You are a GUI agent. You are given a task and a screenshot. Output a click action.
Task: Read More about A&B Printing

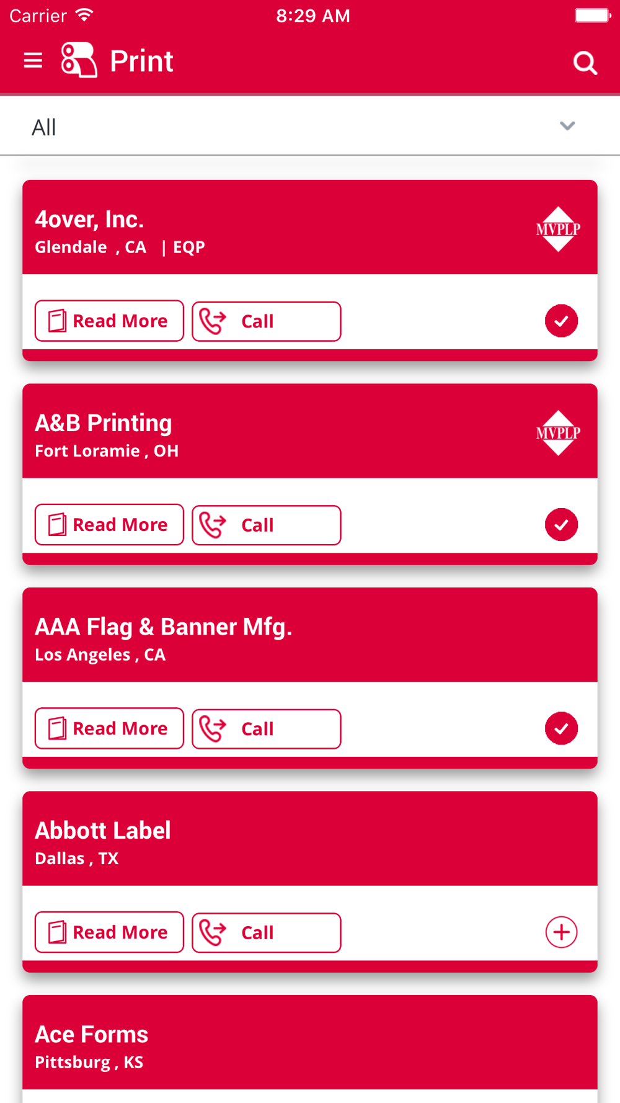tap(109, 525)
